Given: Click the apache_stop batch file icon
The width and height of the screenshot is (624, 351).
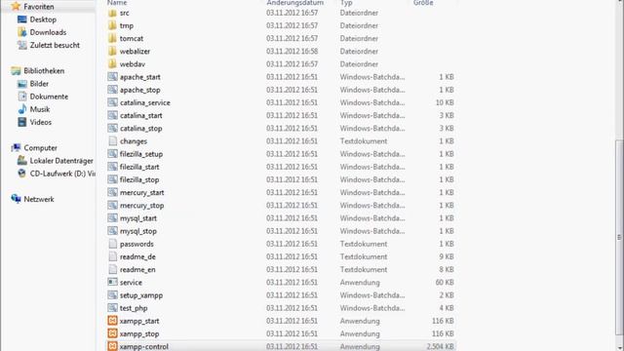Looking at the screenshot, I should coord(113,90).
